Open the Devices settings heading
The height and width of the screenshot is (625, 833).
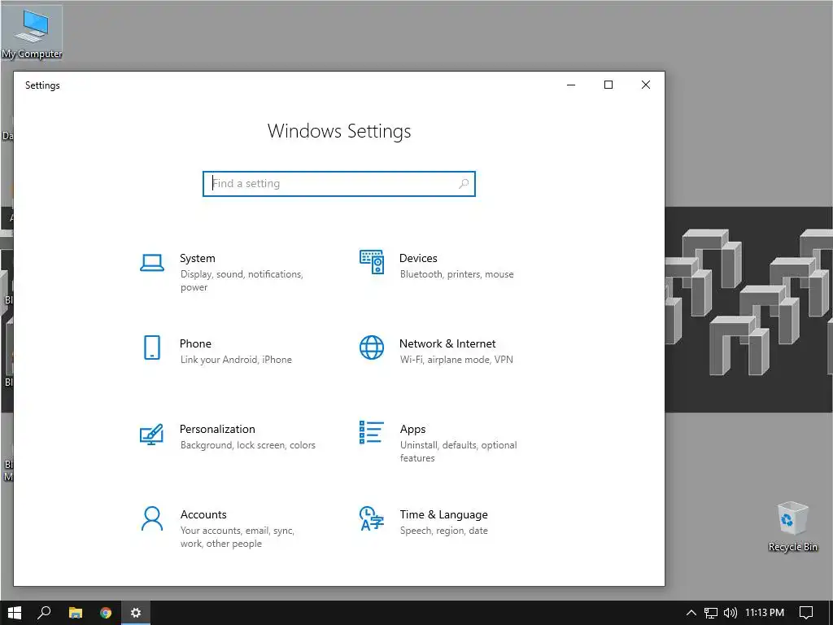tap(418, 258)
